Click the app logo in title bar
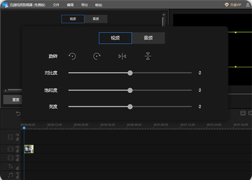Image resolution: width=252 pixels, height=180 pixels. point(5,5)
